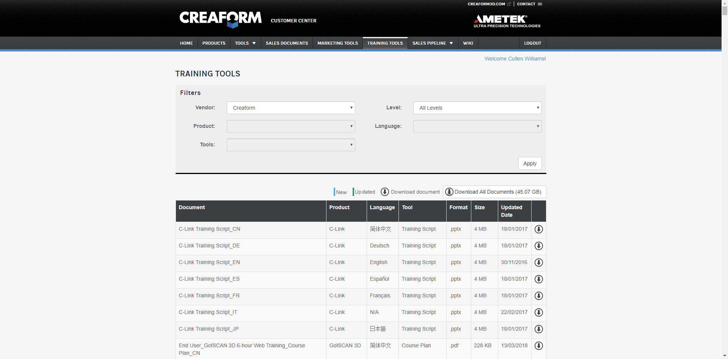728x359 pixels.
Task: Click the date 22/02/2017
Action: [x=514, y=312]
